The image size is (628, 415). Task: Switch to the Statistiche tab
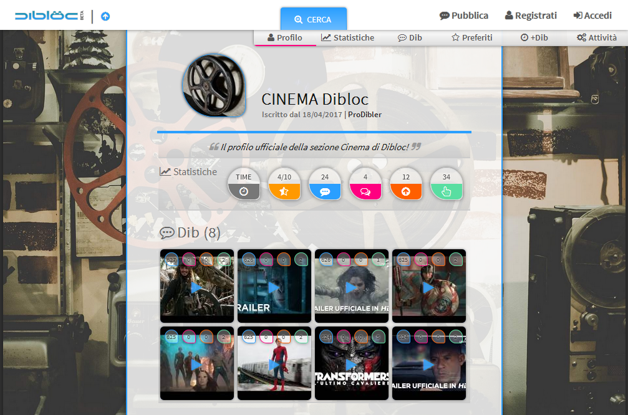point(347,37)
